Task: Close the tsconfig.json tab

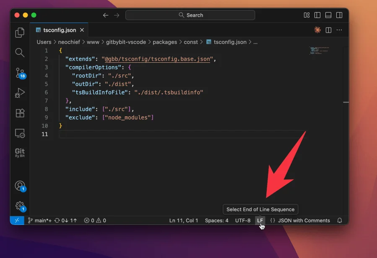Action: (x=82, y=30)
